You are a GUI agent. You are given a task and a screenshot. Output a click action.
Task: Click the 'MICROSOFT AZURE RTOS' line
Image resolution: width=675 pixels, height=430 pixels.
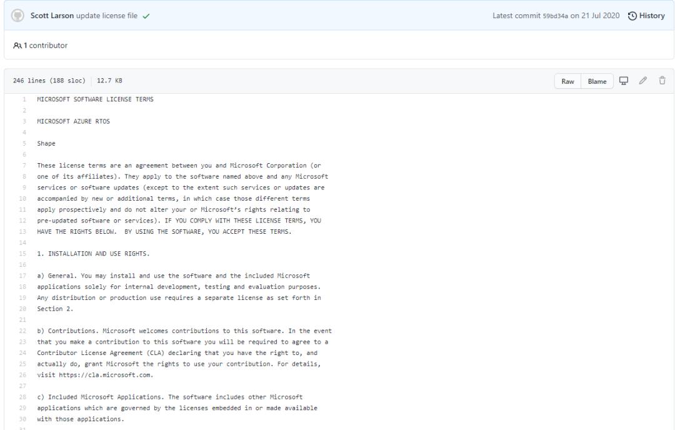(73, 121)
